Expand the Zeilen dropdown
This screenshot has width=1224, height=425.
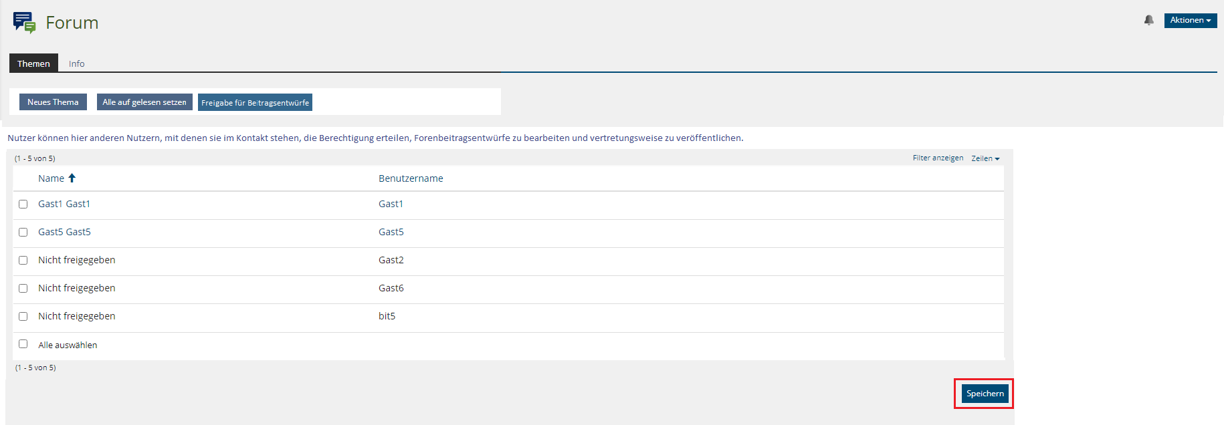(985, 158)
